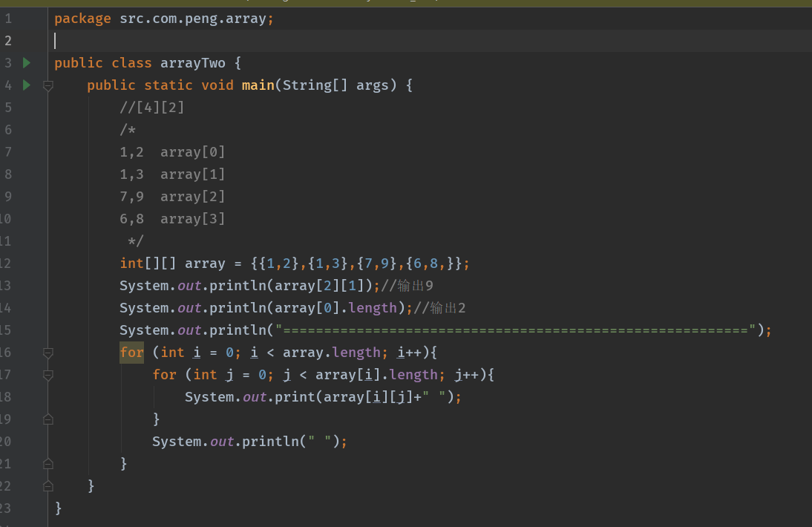Collapse the outer for loop fold marker

(48, 353)
